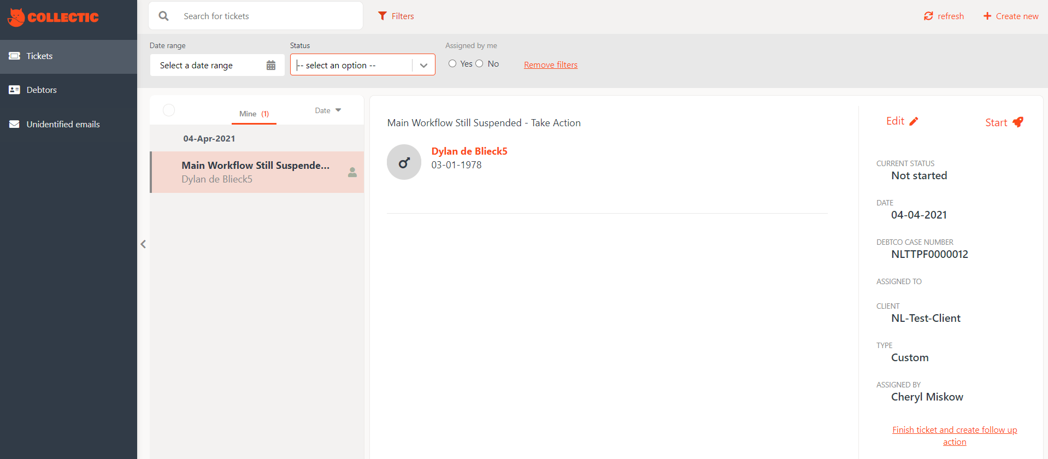1048x459 pixels.
Task: Click the date value 04-04-2021
Action: tap(919, 215)
